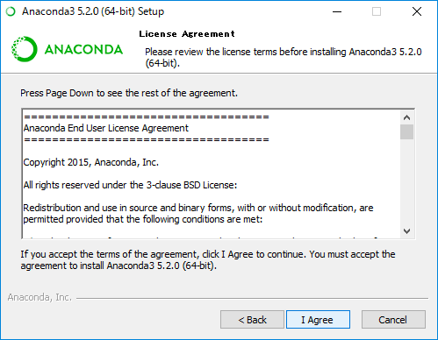Image resolution: width=438 pixels, height=340 pixels.
Task: Click the I Agree button
Action: 318,320
